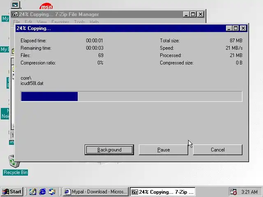Image resolution: width=263 pixels, height=197 pixels.
Task: Click the third quick launch icon beside Internet Explorer
Action: 52,192
